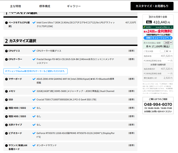
Task: Click the マザーボード row chevron icon
Action: (x=6, y=79)
